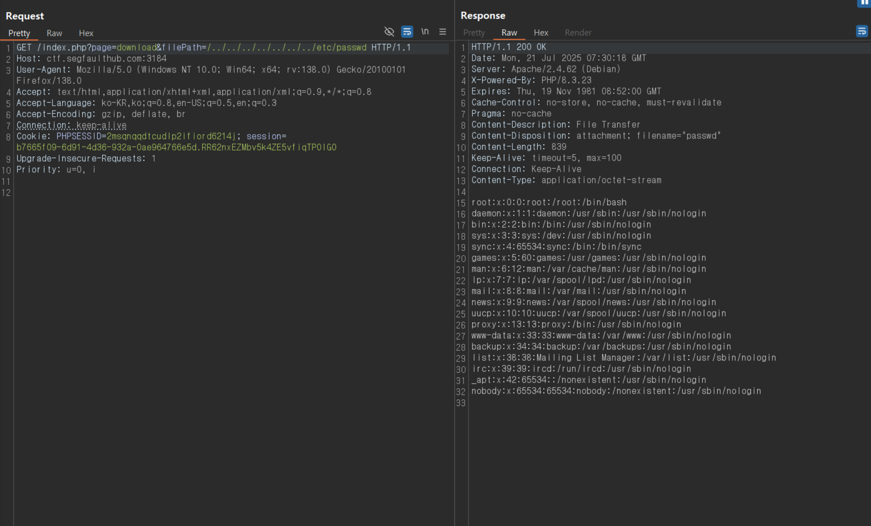Click the Server: Apache/2.4.62 (Debian) header

(546, 69)
